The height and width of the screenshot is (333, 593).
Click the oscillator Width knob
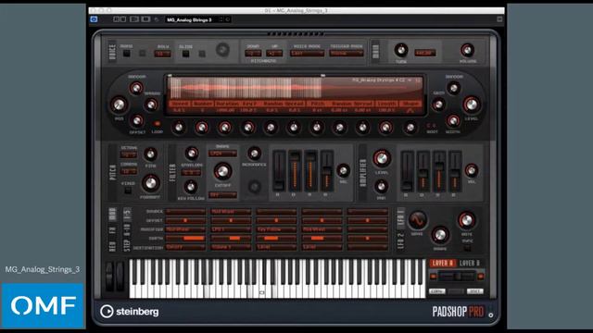click(453, 121)
